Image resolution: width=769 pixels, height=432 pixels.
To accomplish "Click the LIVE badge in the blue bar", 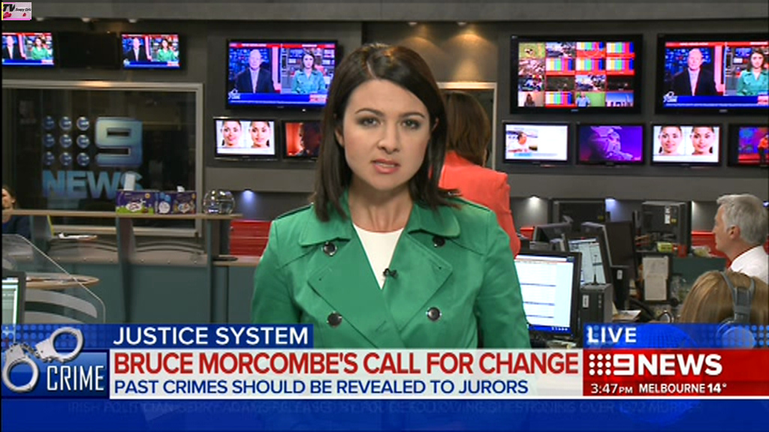I will click(611, 336).
